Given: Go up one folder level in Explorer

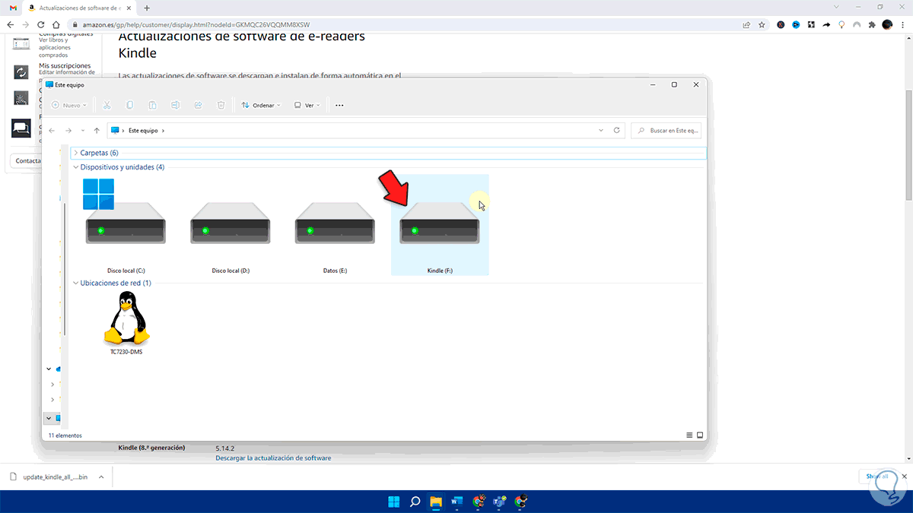Looking at the screenshot, I should 97,131.
